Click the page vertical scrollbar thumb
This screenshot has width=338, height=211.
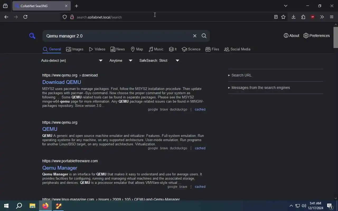(x=336, y=37)
